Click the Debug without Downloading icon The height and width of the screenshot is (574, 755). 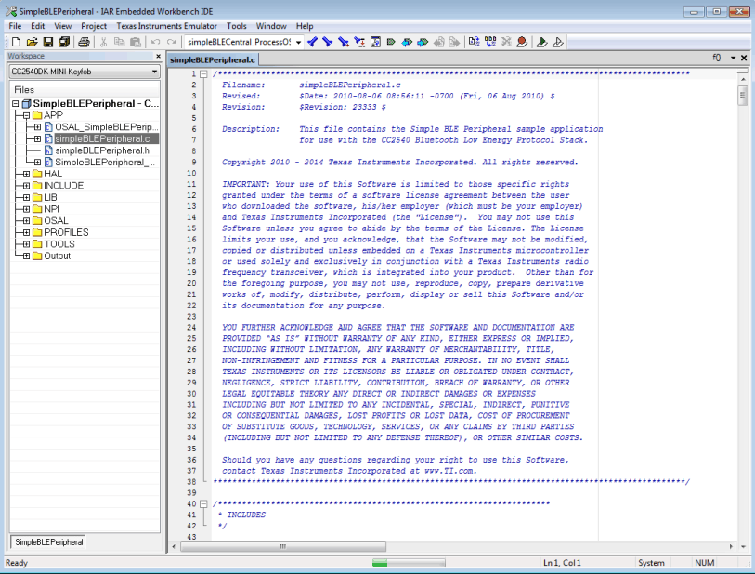pyautogui.click(x=559, y=42)
